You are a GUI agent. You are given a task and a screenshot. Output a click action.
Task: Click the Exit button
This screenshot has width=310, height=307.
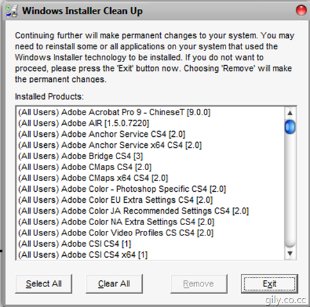[x=270, y=284]
